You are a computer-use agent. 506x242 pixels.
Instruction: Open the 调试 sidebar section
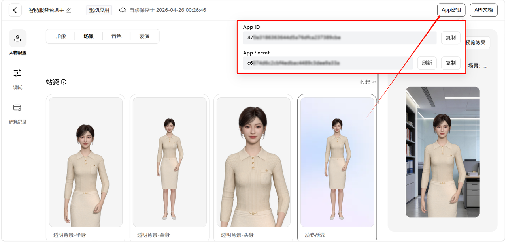pyautogui.click(x=18, y=79)
